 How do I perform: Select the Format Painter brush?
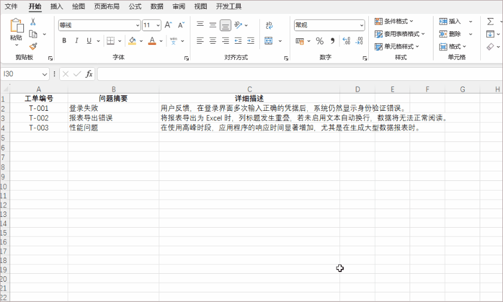tap(33, 46)
